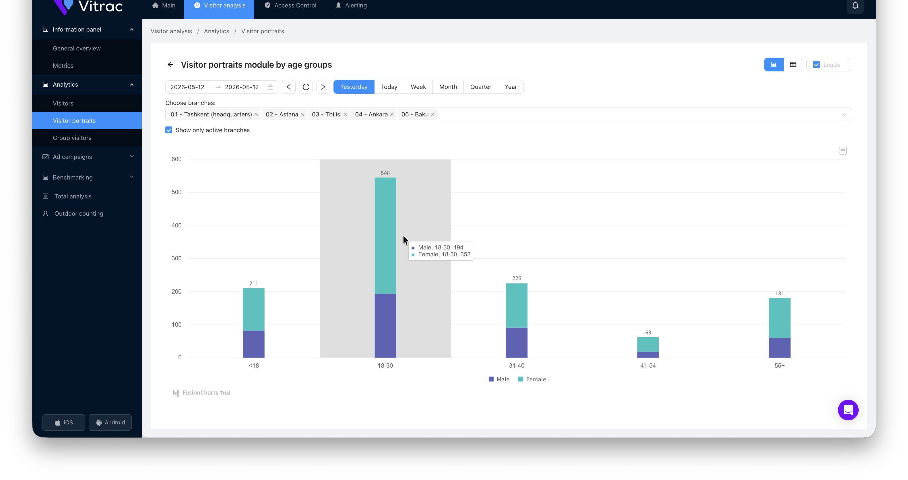
Task: Open Group visitors in the sidebar
Action: coord(87,138)
